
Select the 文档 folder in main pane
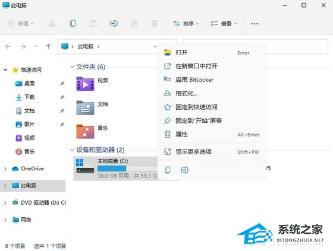click(85, 107)
